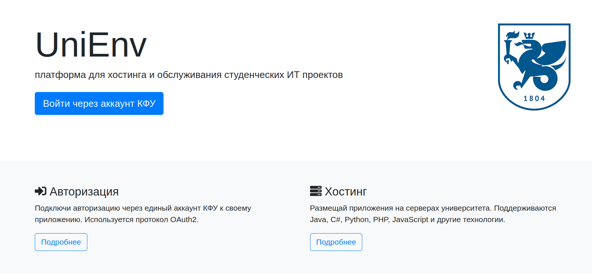Open Подробнее under the Хостинг section
592x279 pixels.
pyautogui.click(x=336, y=242)
